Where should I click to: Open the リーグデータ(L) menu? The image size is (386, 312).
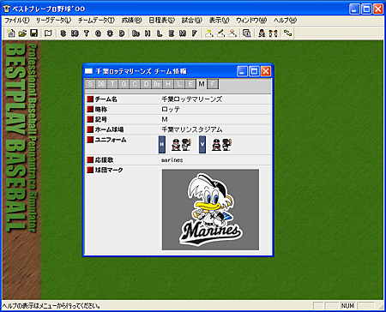53,21
